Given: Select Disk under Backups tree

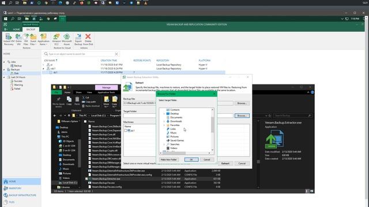Looking at the screenshot, I should pos(14,74).
